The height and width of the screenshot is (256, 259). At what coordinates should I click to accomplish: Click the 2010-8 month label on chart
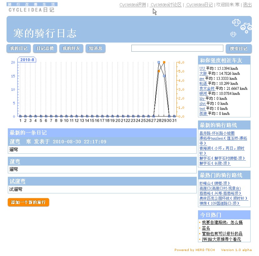coord(28,59)
